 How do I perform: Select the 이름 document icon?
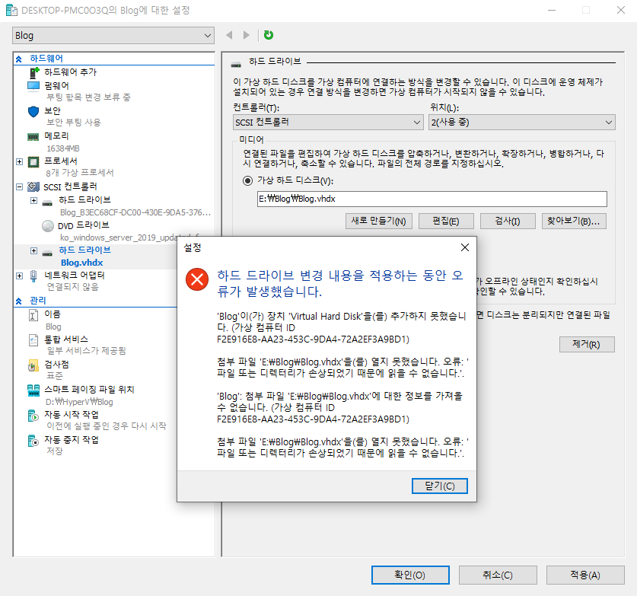pos(33,315)
